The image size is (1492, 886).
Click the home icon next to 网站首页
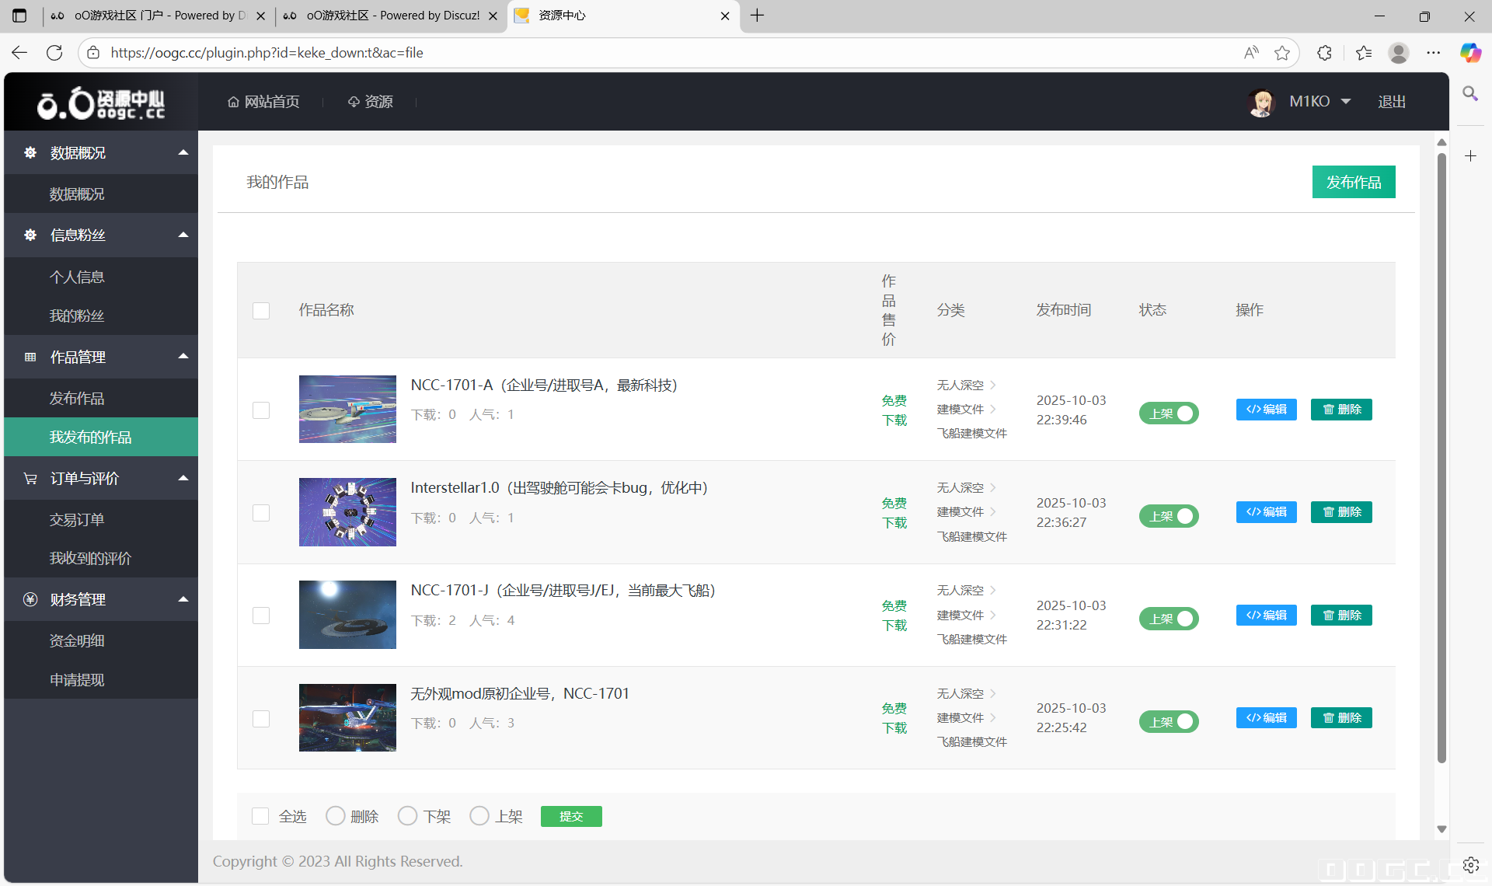click(233, 101)
